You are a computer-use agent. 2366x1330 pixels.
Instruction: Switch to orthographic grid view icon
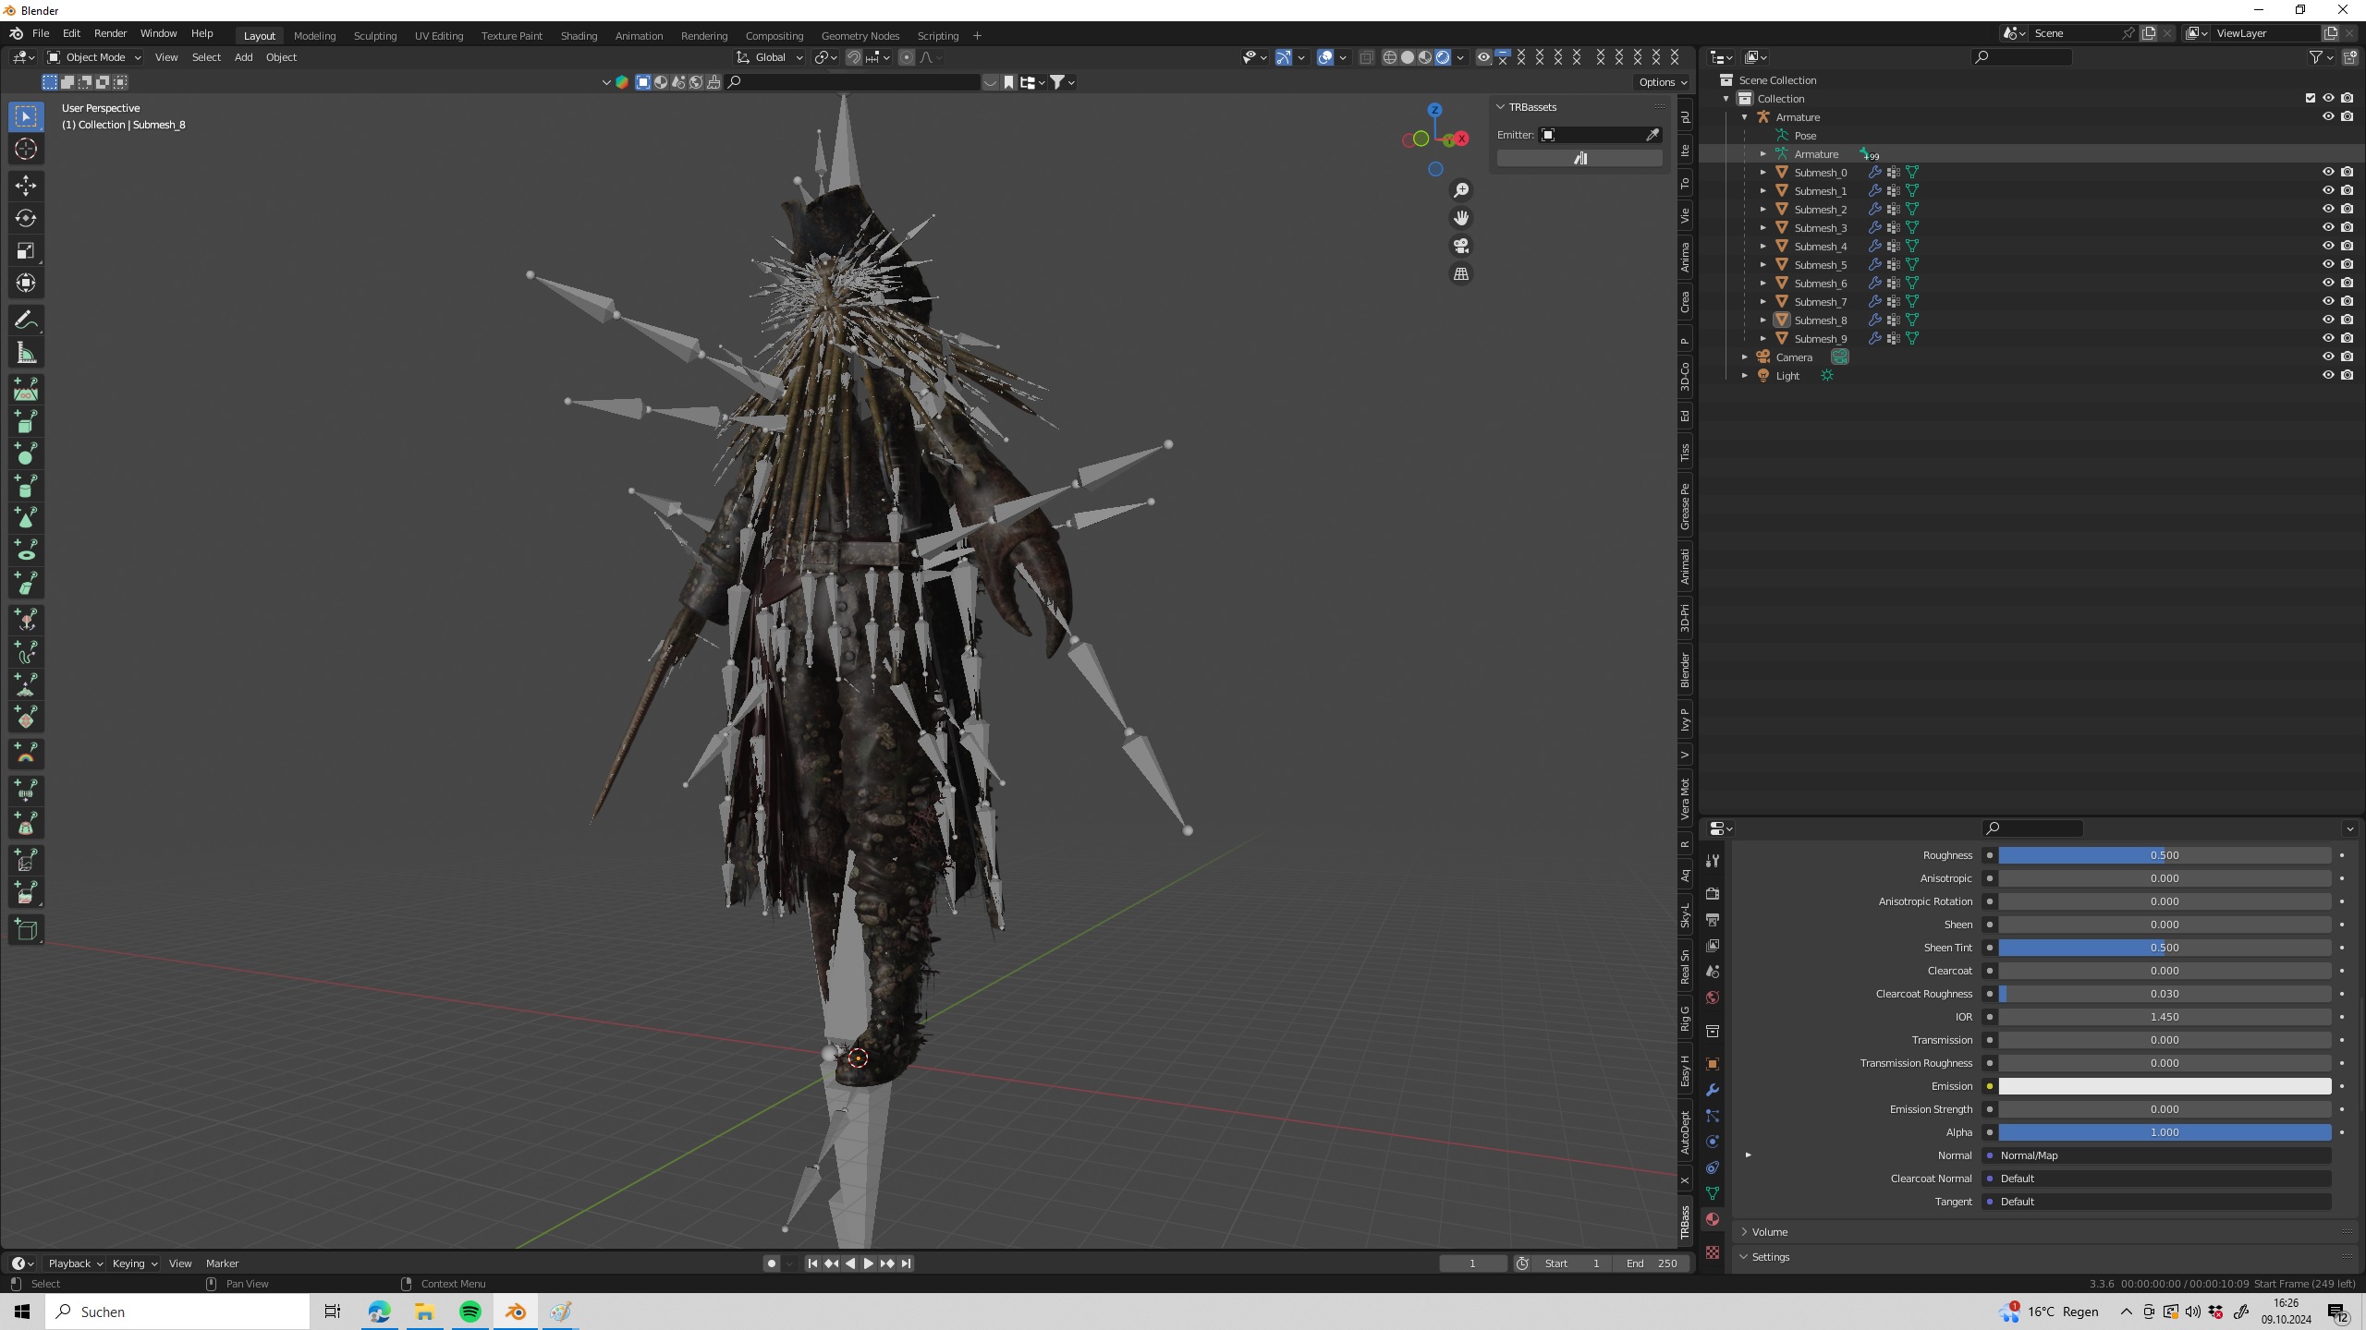1461,274
